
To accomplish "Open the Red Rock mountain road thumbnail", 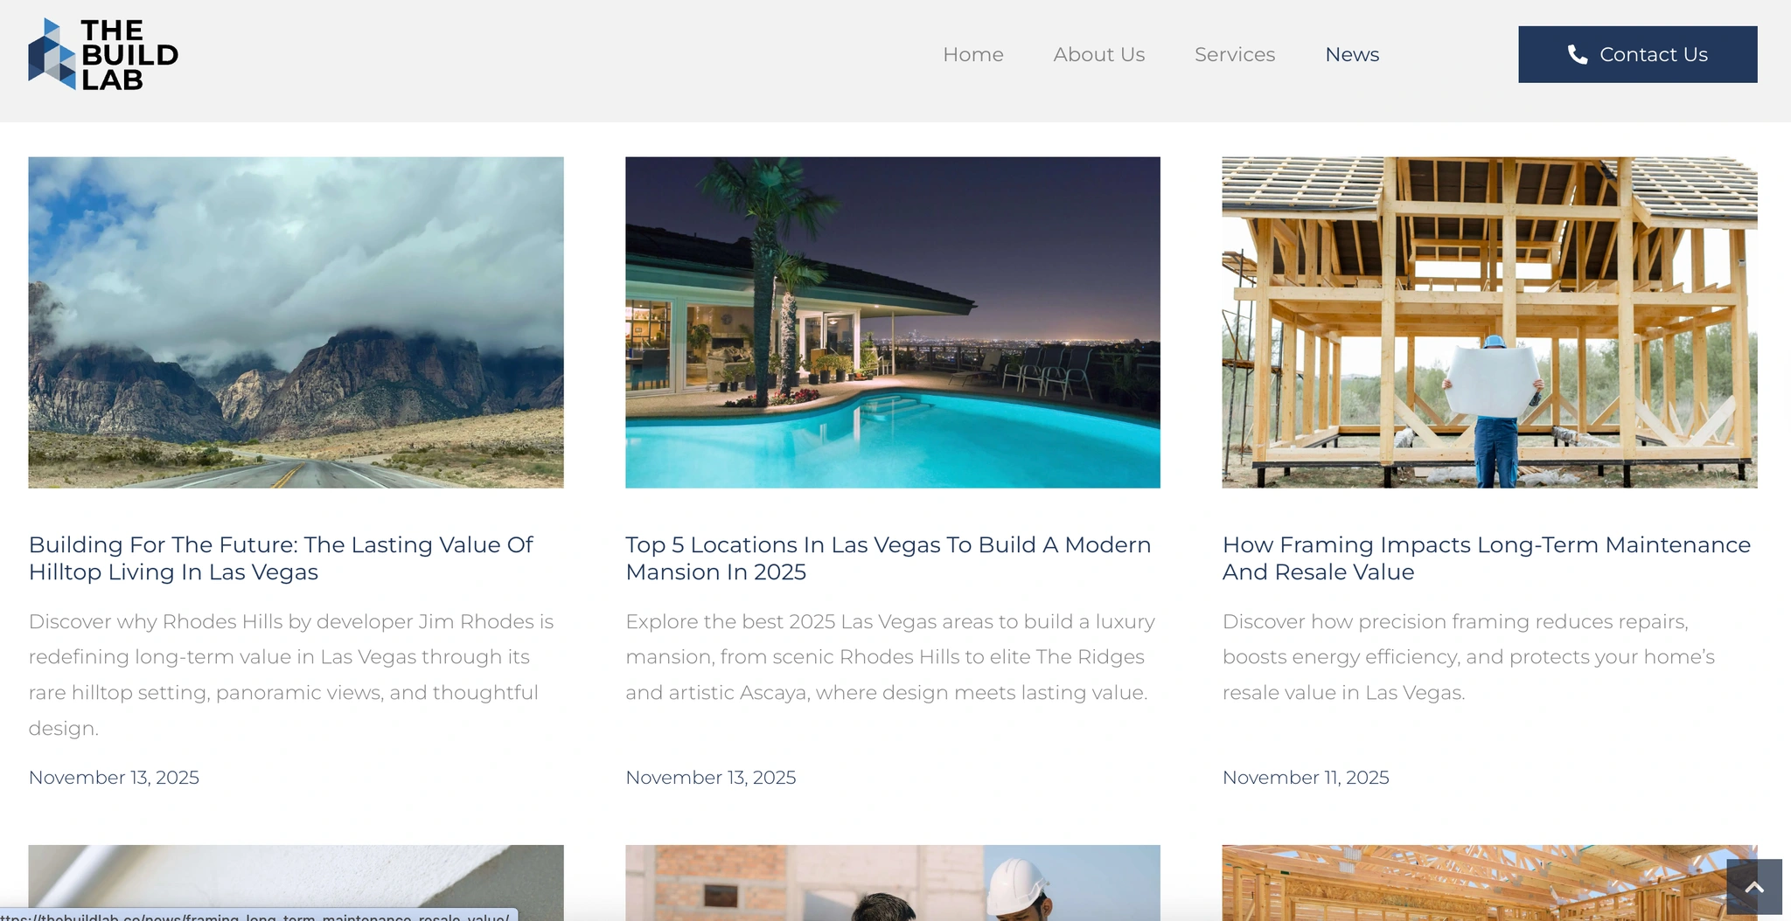I will click(296, 322).
